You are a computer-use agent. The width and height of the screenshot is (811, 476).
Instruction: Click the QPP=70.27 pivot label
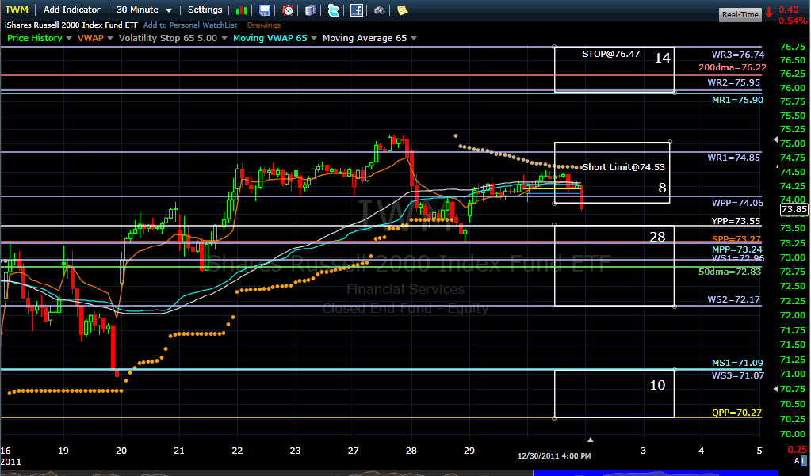(736, 413)
